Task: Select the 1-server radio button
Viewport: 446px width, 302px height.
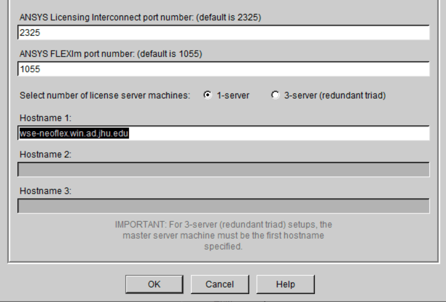Action: 207,95
